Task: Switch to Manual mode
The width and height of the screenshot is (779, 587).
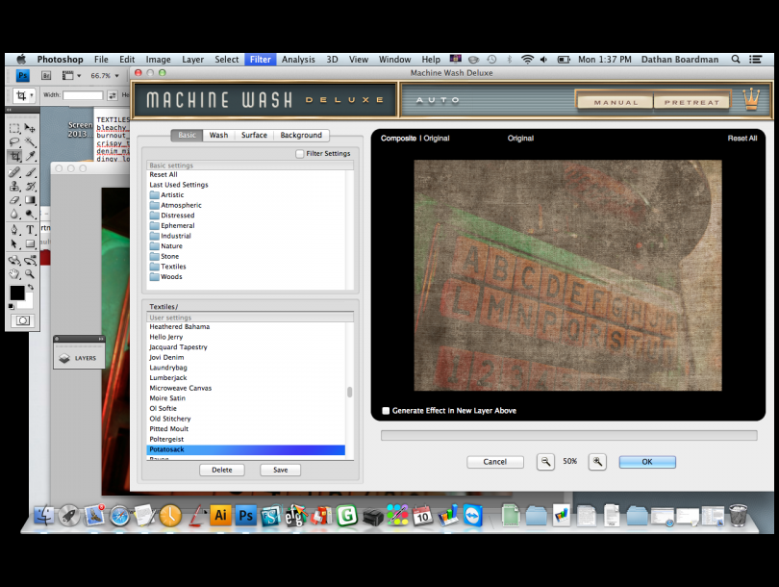Action: pos(616,102)
